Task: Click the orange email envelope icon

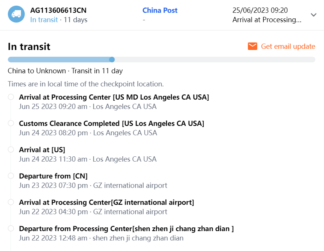Action: click(x=252, y=46)
